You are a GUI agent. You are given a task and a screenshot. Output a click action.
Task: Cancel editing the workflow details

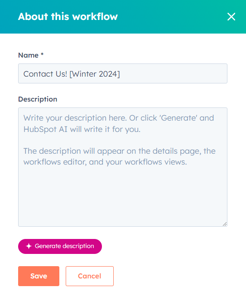pos(90,276)
